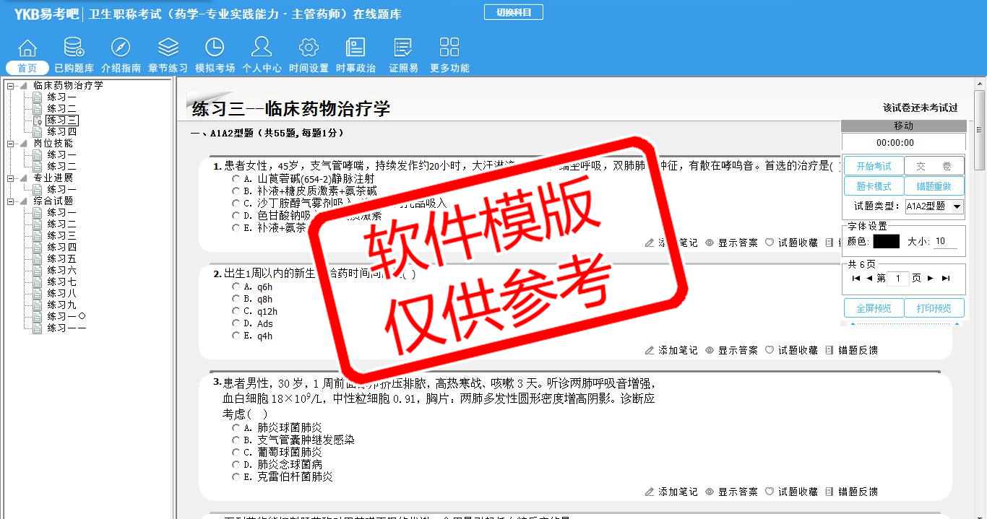Click the font size 大小 input field
Viewport: 987px width, 519px height.
pos(946,242)
